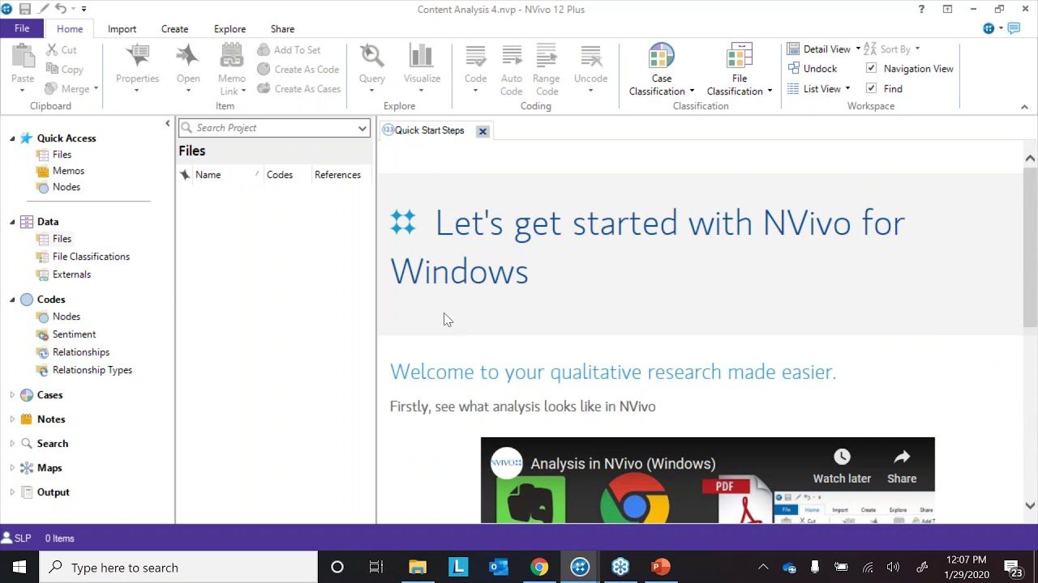This screenshot has width=1038, height=583.
Task: Open the Visualize chart icon
Action: tap(422, 57)
